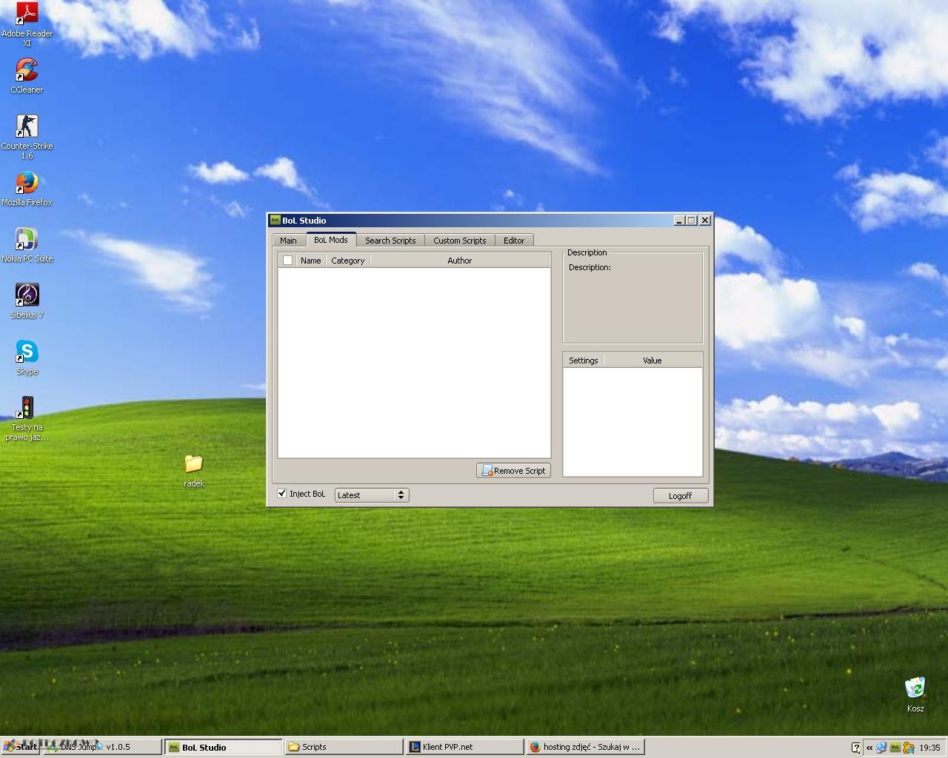The height and width of the screenshot is (758, 948).
Task: Click the Settings column header
Action: (584, 360)
